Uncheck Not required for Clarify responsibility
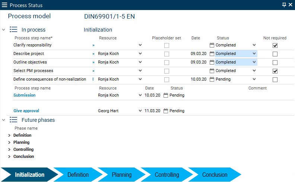The image size is (295, 182). [275, 45]
